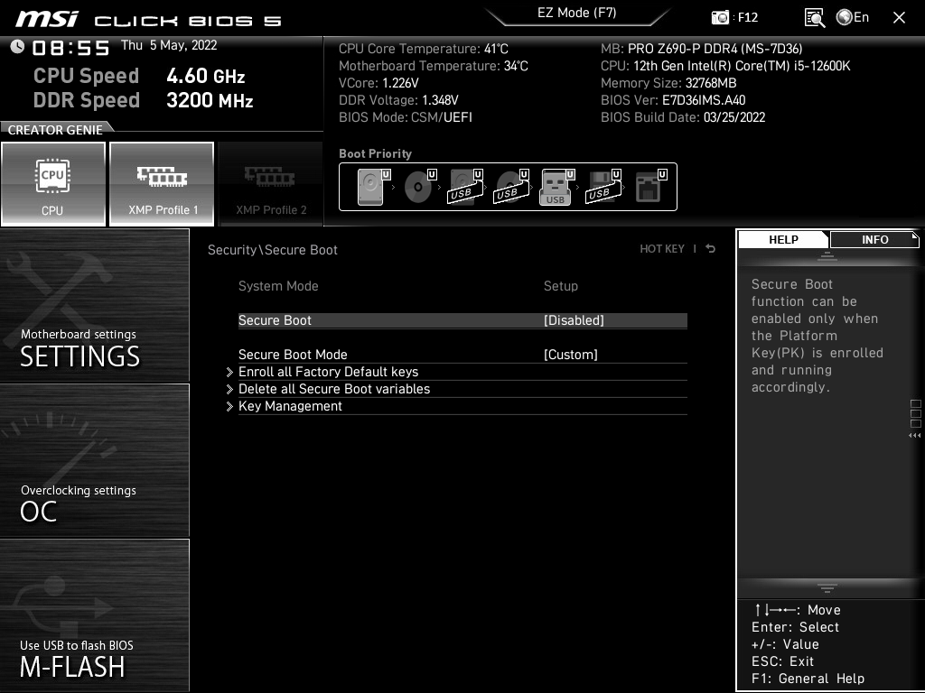Click the help panel top scroll handle

click(827, 257)
